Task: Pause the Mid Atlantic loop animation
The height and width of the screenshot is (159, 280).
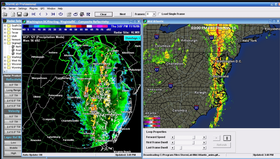Action: coord(227,138)
